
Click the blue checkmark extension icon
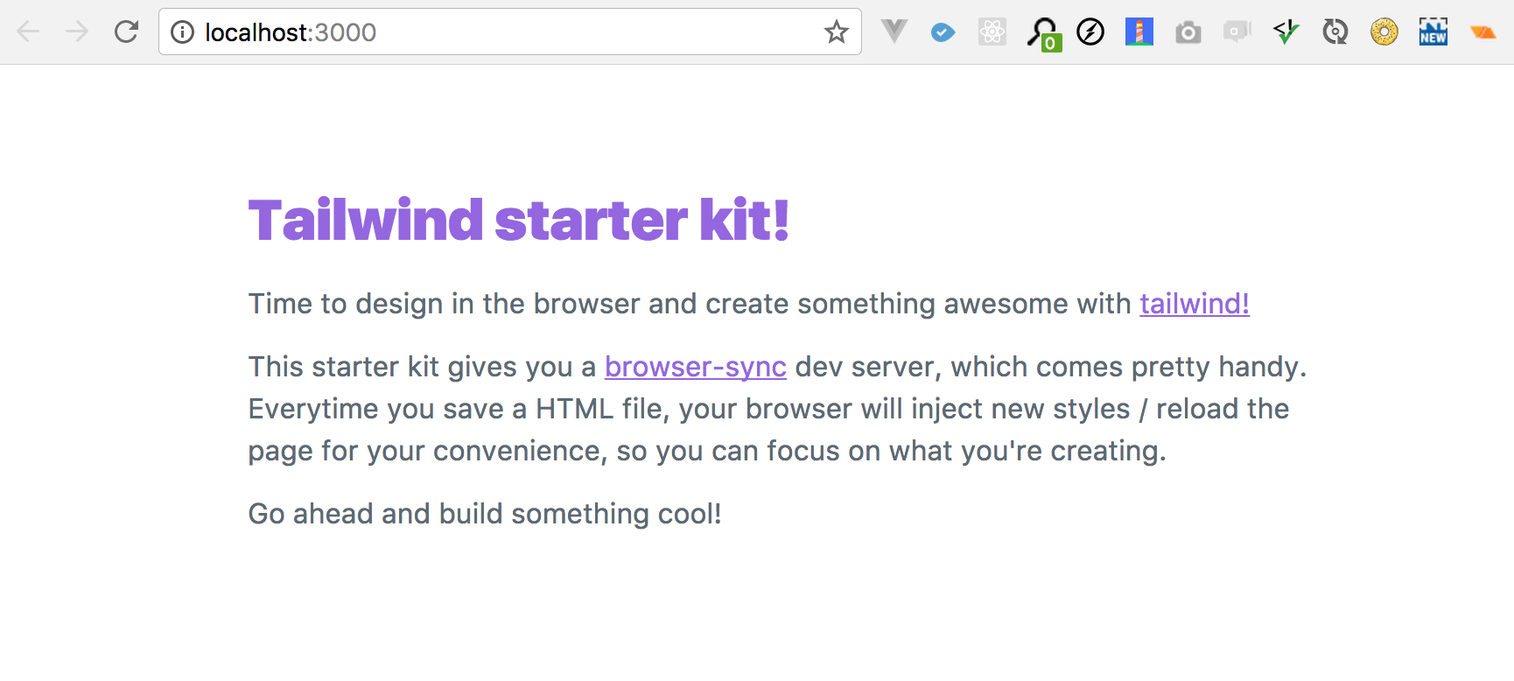(943, 32)
